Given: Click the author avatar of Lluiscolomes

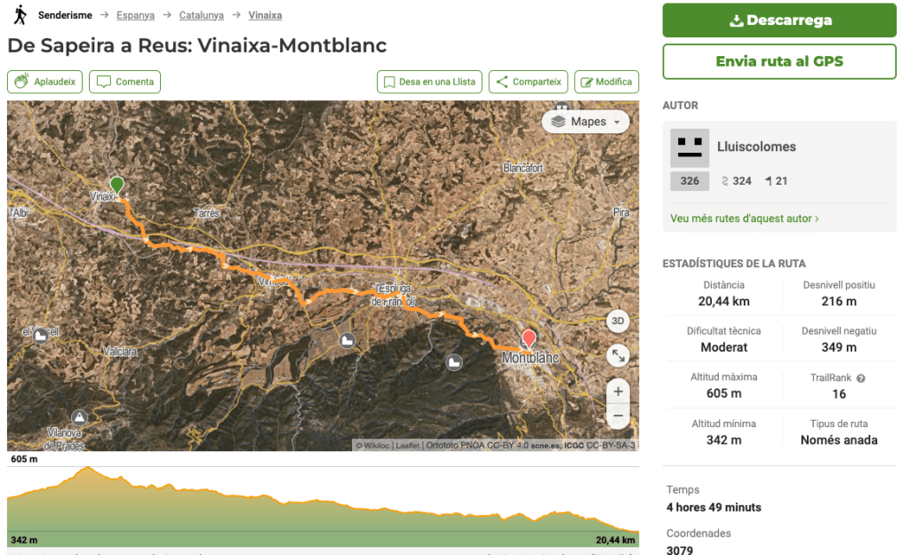Looking at the screenshot, I should [x=690, y=148].
